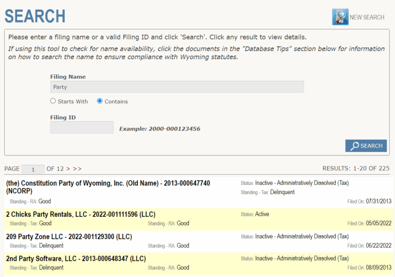Open 209 Party Zone LLC filing
The image size is (395, 277).
coord(69,237)
